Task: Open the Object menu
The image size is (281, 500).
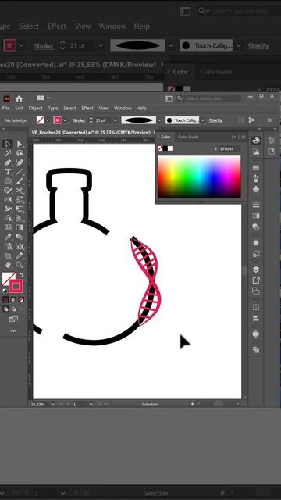Action: click(x=35, y=108)
